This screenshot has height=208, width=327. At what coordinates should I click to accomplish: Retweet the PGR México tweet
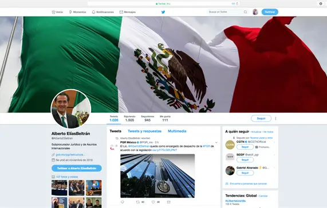point(137,202)
